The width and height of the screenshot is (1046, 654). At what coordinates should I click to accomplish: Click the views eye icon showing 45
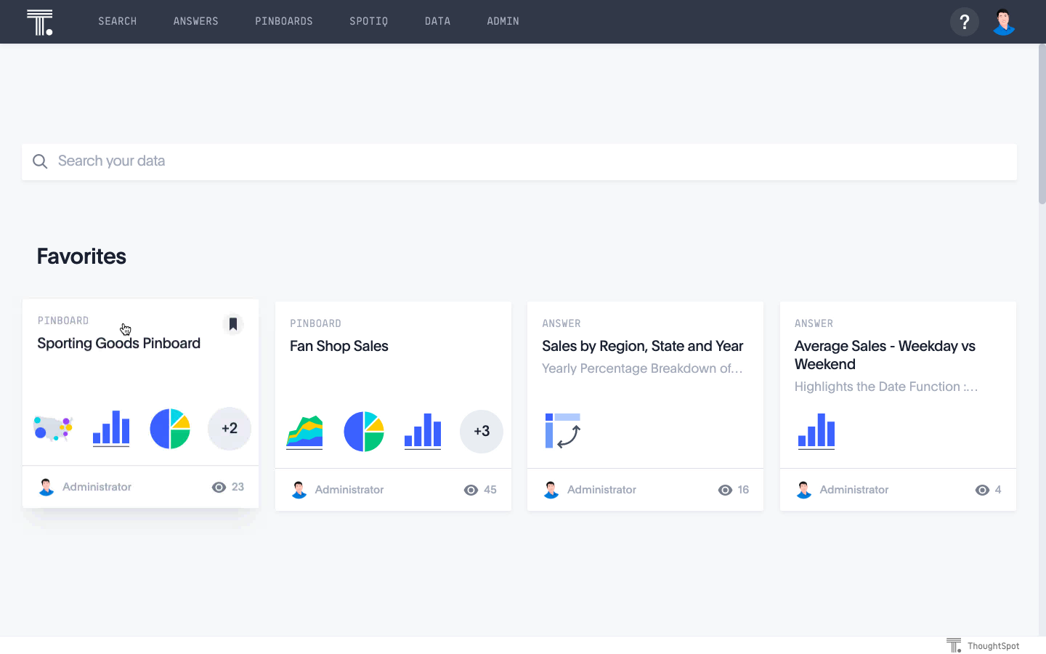(471, 490)
